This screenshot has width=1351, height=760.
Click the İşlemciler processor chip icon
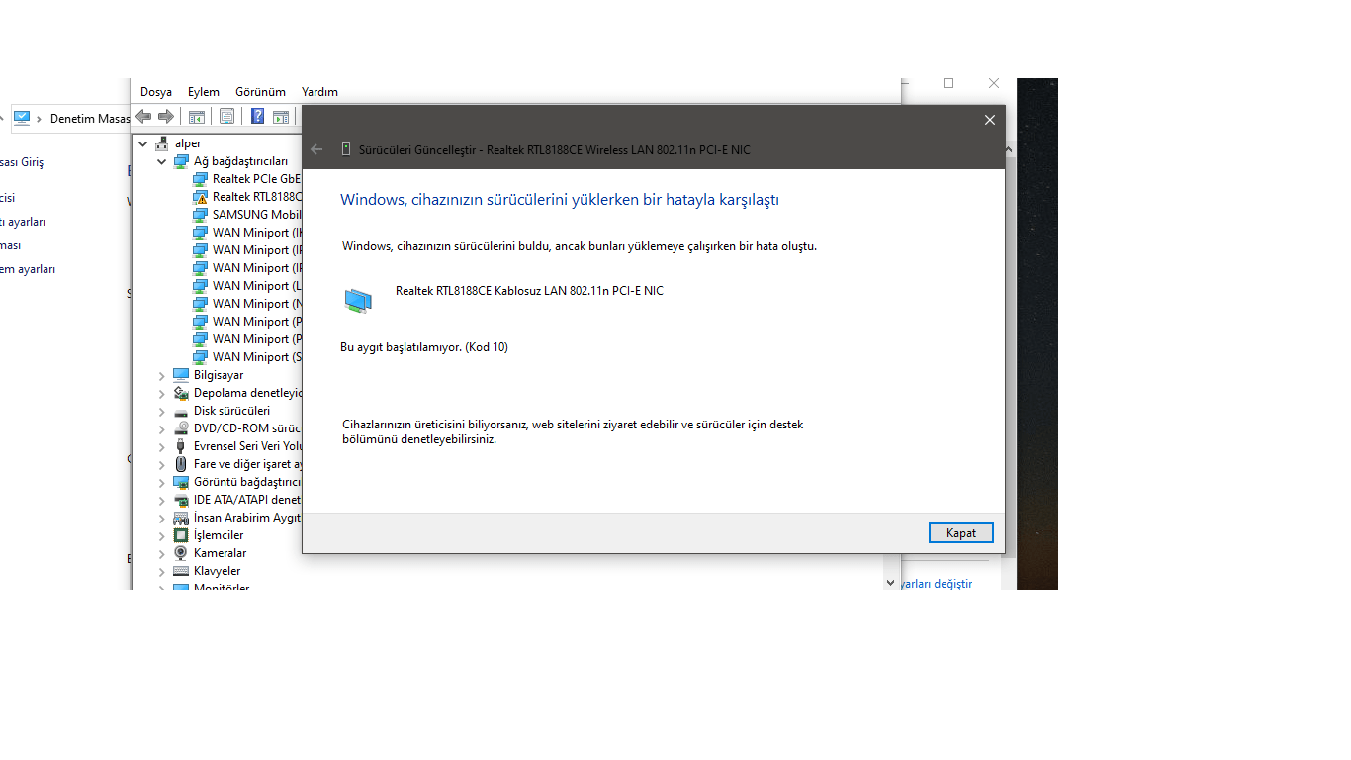[181, 535]
